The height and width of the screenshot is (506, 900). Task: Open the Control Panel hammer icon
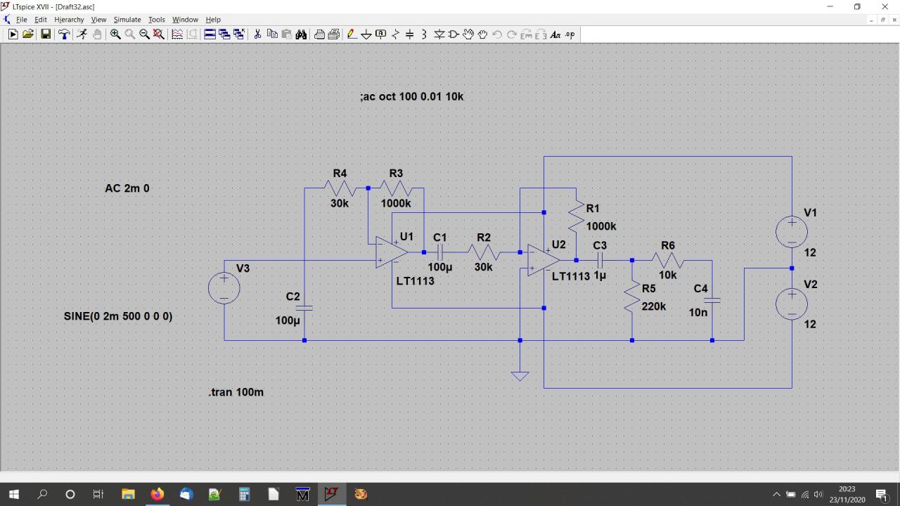coord(64,34)
